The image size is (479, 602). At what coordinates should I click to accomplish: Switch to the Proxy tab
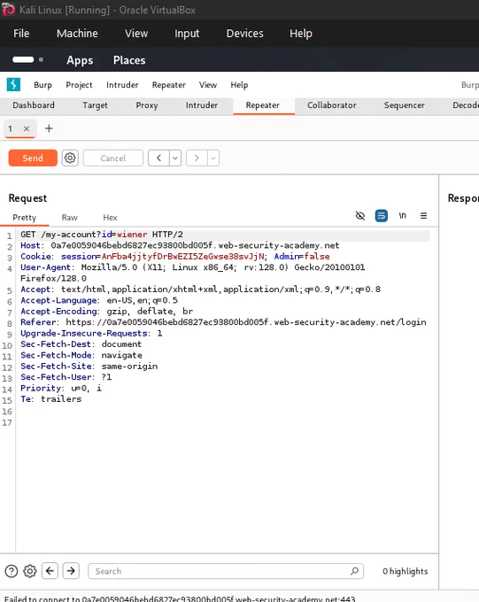pyautogui.click(x=147, y=105)
